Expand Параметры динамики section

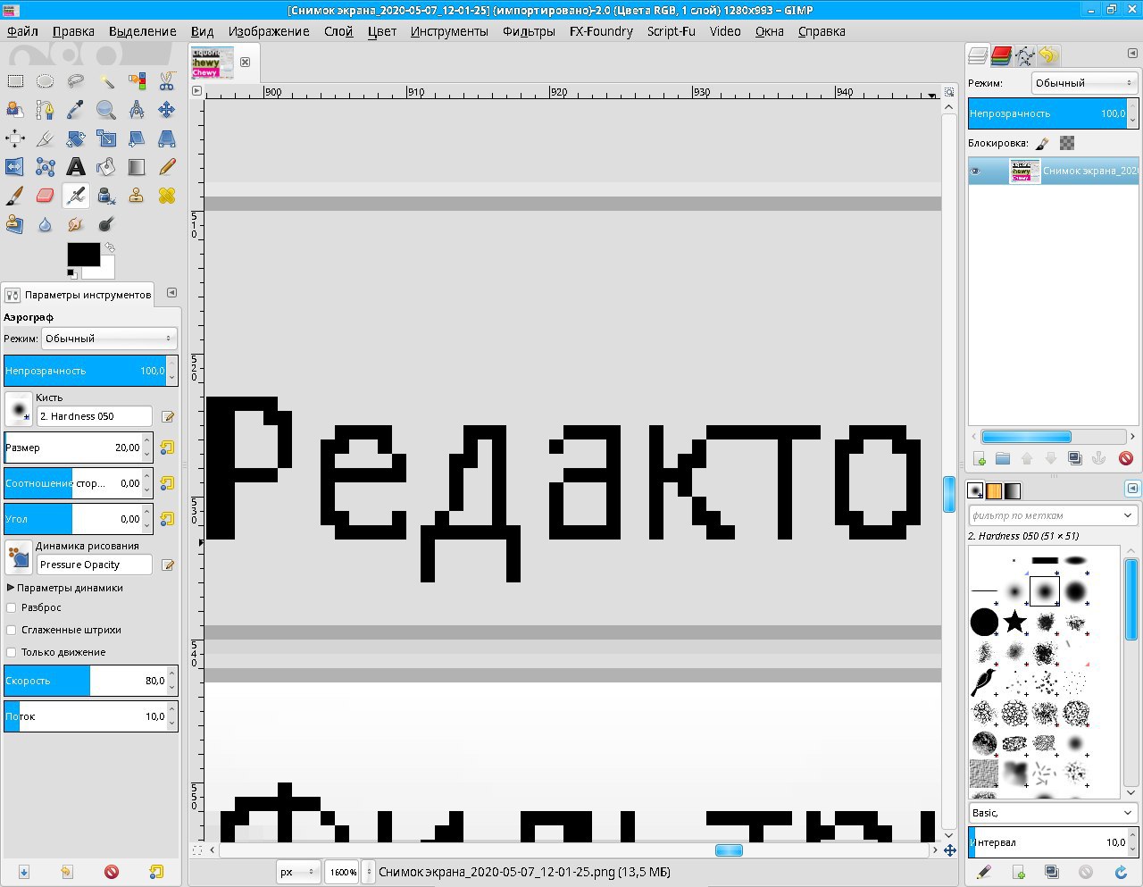click(x=11, y=588)
